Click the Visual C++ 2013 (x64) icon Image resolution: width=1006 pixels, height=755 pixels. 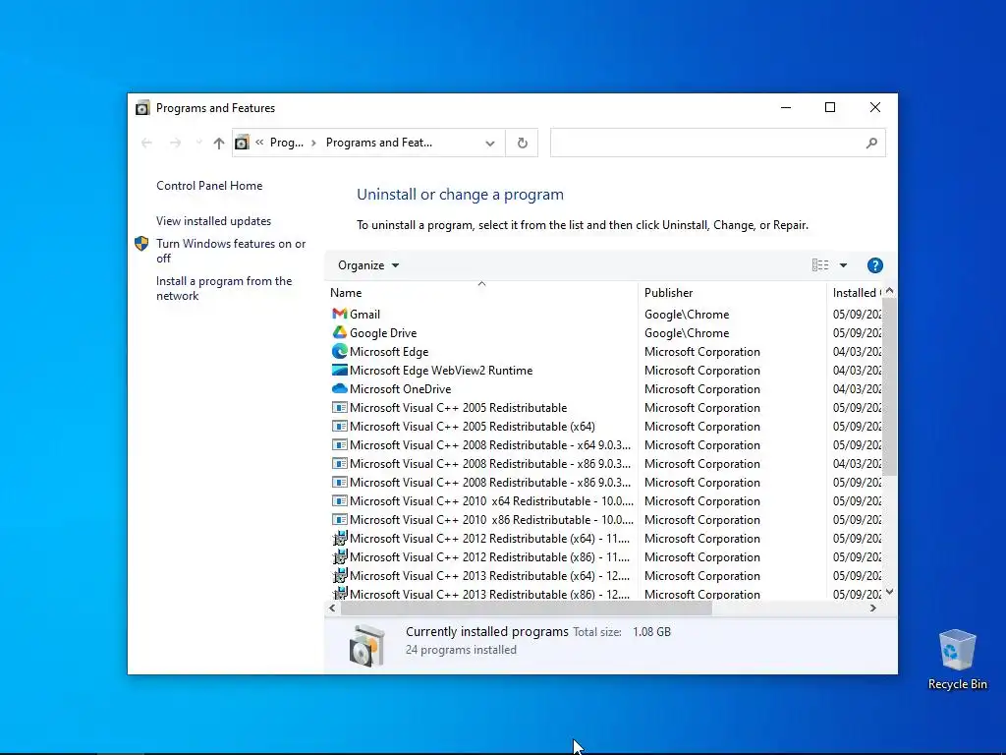click(339, 575)
